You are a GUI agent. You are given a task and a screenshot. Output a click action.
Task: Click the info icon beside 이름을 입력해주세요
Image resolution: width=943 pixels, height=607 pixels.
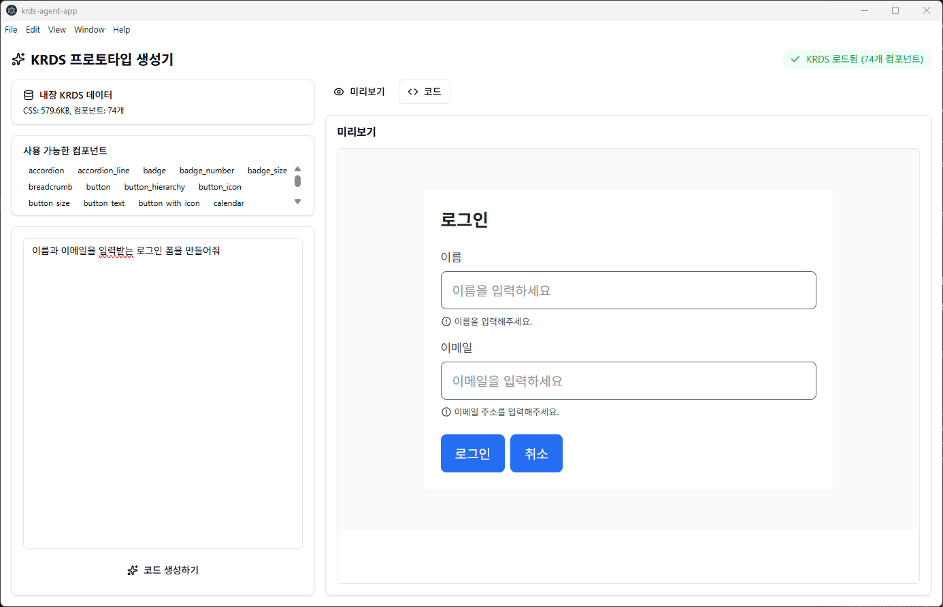point(446,322)
